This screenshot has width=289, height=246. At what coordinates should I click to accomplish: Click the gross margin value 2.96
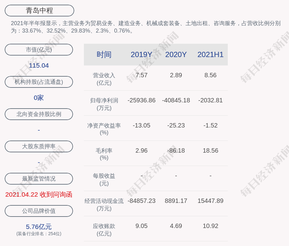pos(142,150)
